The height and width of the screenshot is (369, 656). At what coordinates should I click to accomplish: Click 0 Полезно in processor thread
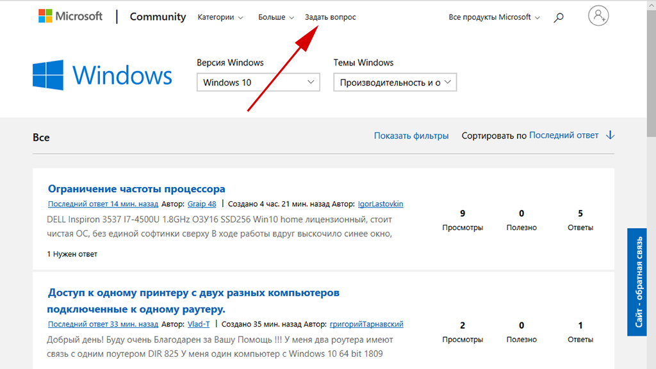point(521,220)
